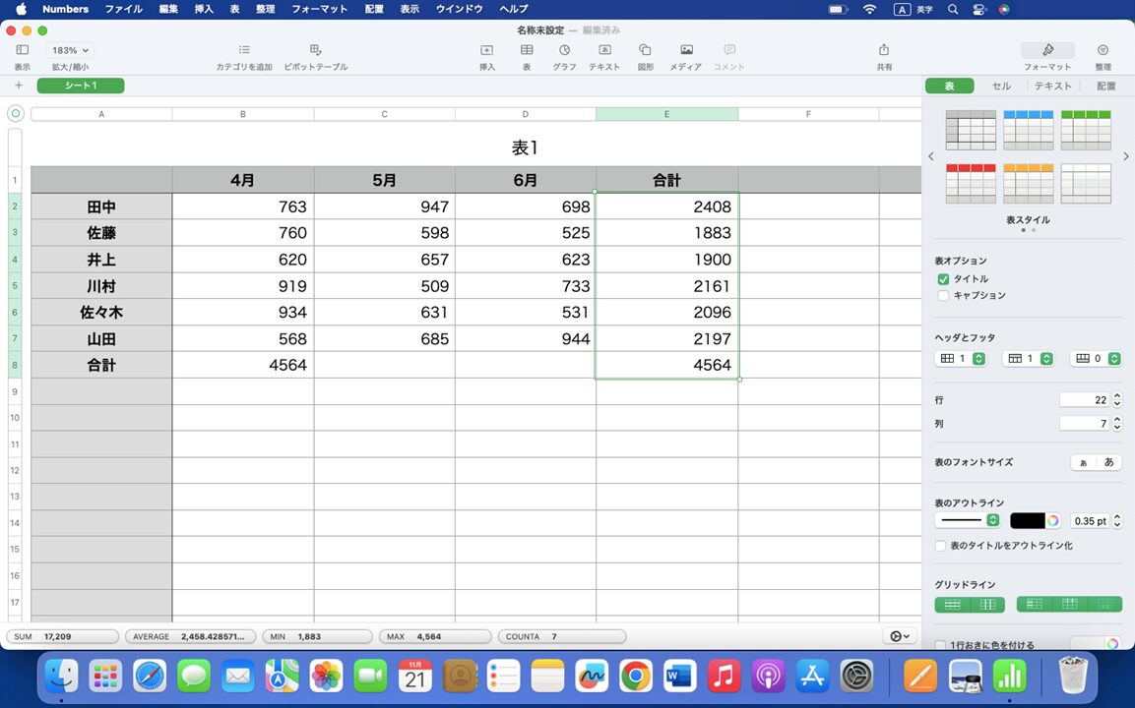Open the 183% zoom dropdown
This screenshot has height=708, width=1135.
pyautogui.click(x=68, y=50)
